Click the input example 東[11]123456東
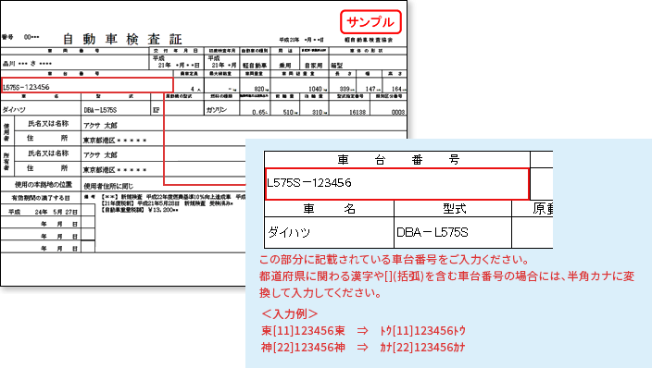652x368 pixels. point(303,331)
